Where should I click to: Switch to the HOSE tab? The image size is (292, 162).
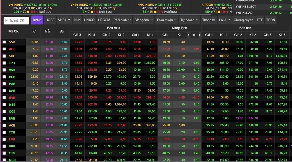point(50,20)
